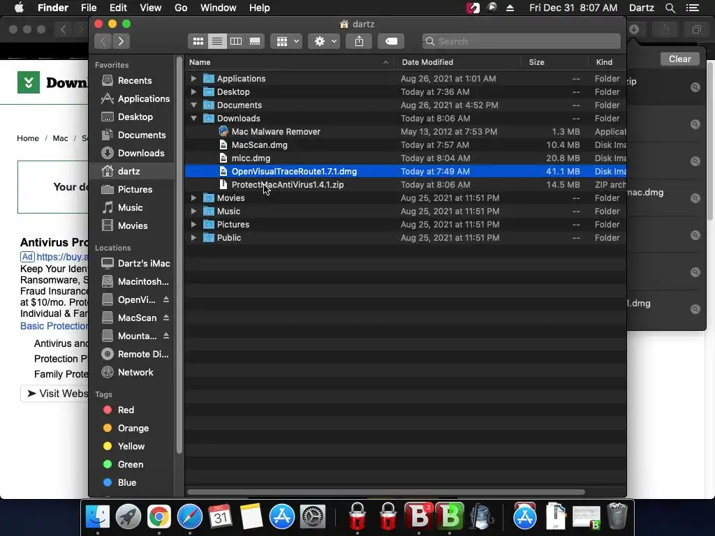
Task: Expand the Applications folder row
Action: (x=193, y=78)
